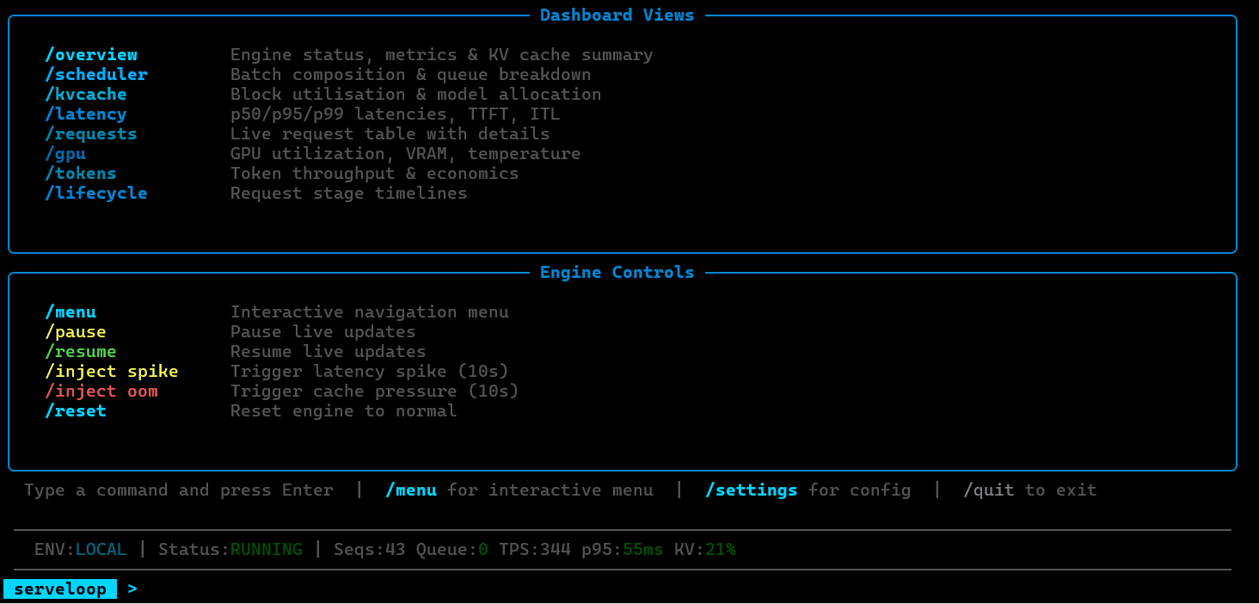Click 'Live request table with details' description
The height and width of the screenshot is (604, 1259).
390,134
